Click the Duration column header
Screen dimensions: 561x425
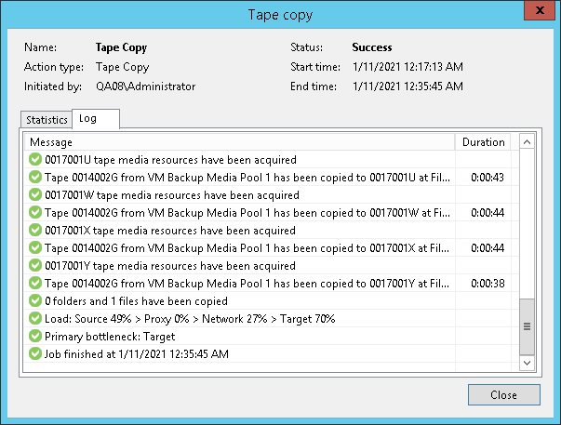point(484,142)
